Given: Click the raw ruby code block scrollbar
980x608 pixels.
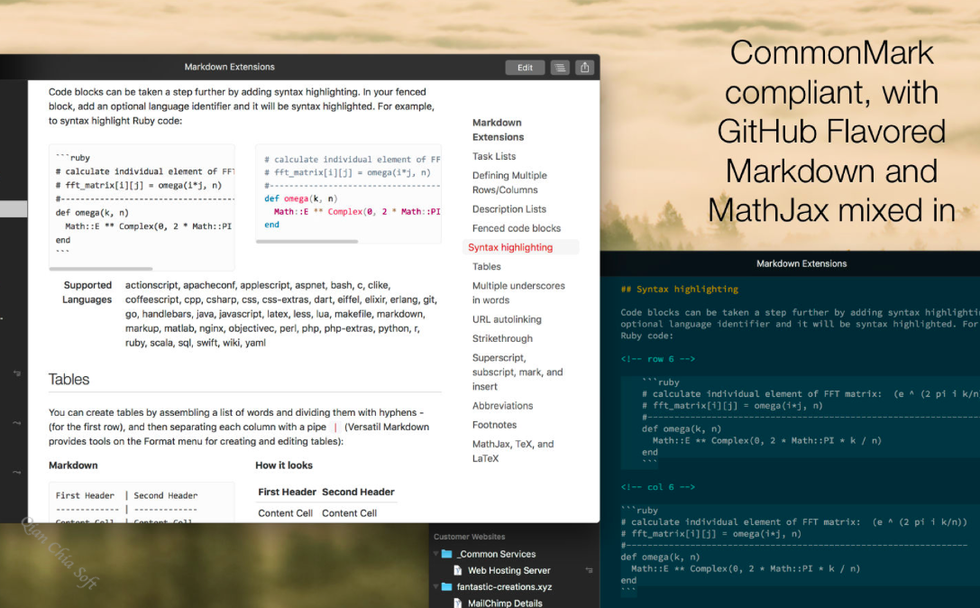Looking at the screenshot, I should [101, 269].
